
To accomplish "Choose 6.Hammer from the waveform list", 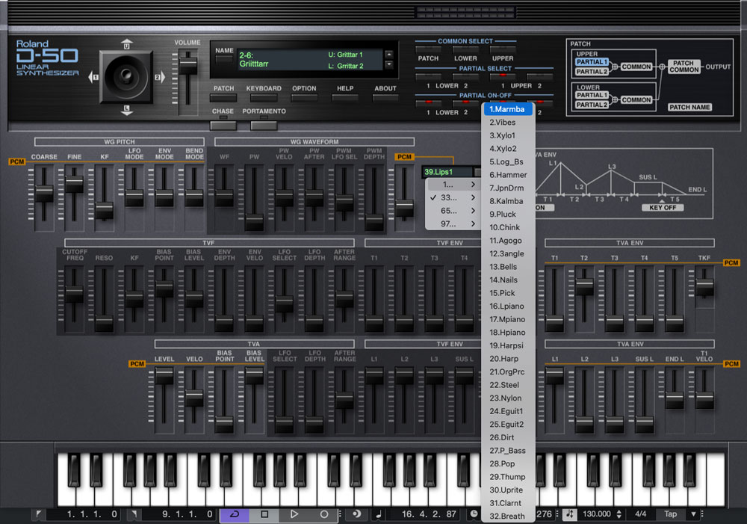I will tap(508, 175).
